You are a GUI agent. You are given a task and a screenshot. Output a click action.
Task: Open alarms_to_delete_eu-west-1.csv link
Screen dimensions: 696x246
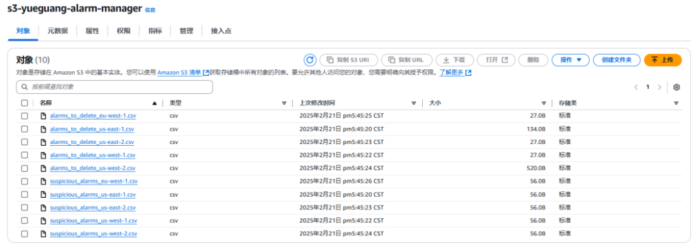[93, 116]
